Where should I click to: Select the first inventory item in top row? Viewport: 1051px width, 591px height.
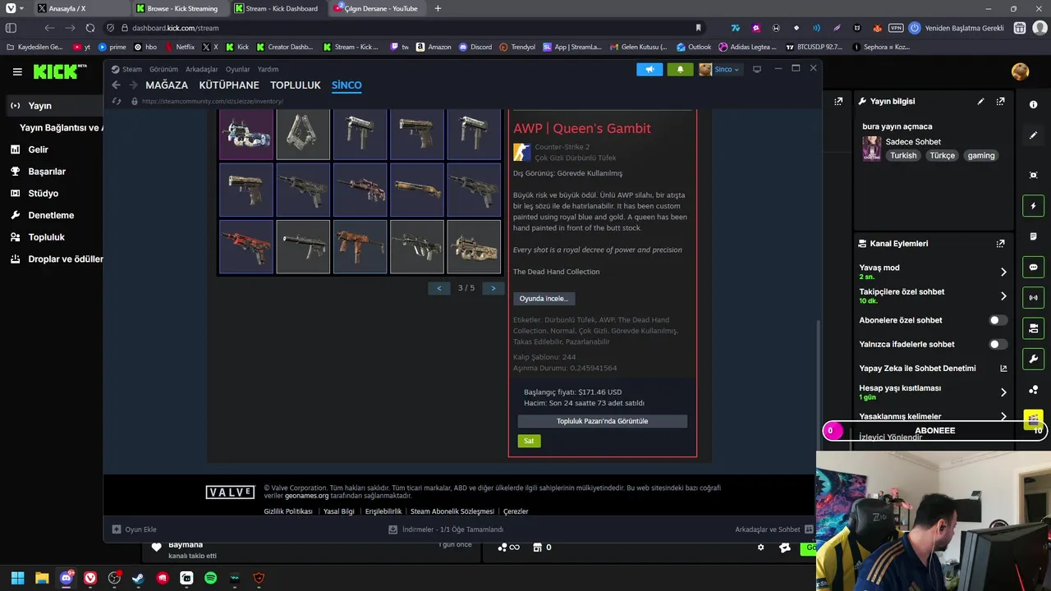[246, 134]
